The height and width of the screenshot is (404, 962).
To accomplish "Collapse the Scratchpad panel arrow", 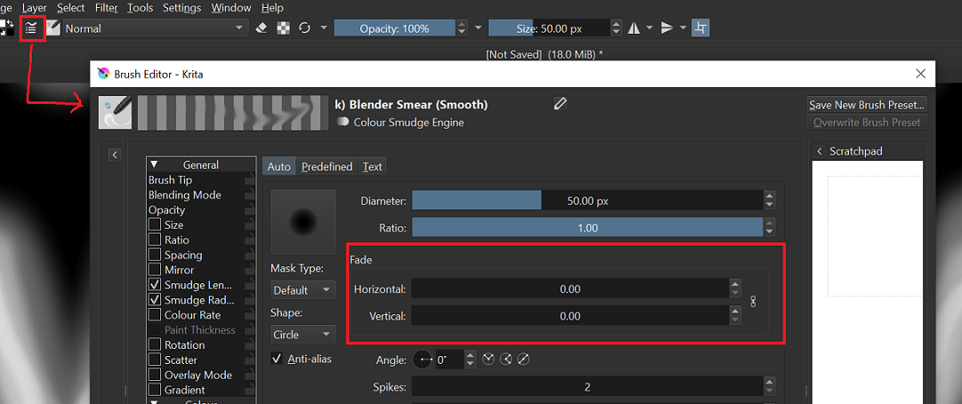I will [820, 152].
